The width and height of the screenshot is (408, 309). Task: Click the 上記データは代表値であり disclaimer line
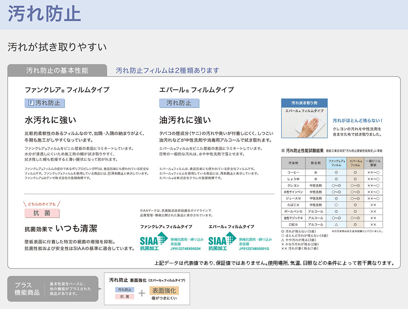tap(275, 263)
